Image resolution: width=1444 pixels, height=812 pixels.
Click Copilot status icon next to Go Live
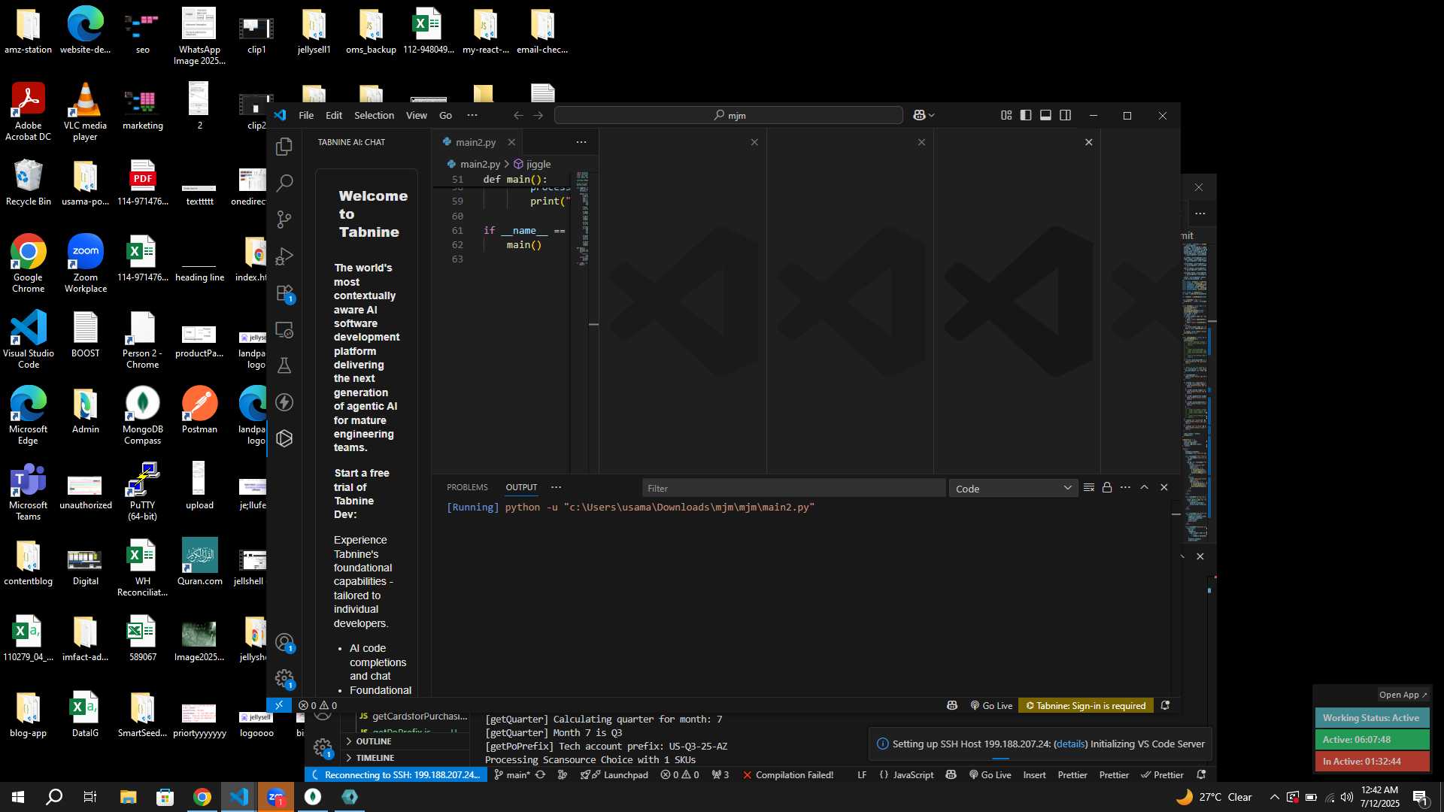[952, 705]
